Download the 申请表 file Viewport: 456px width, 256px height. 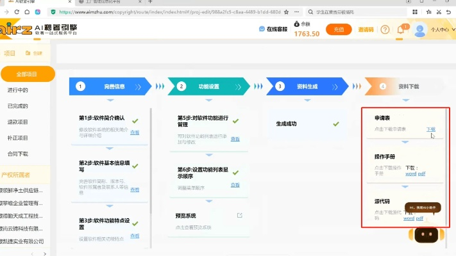pos(431,129)
